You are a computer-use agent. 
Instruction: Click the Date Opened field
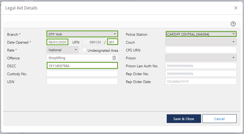[58, 42]
